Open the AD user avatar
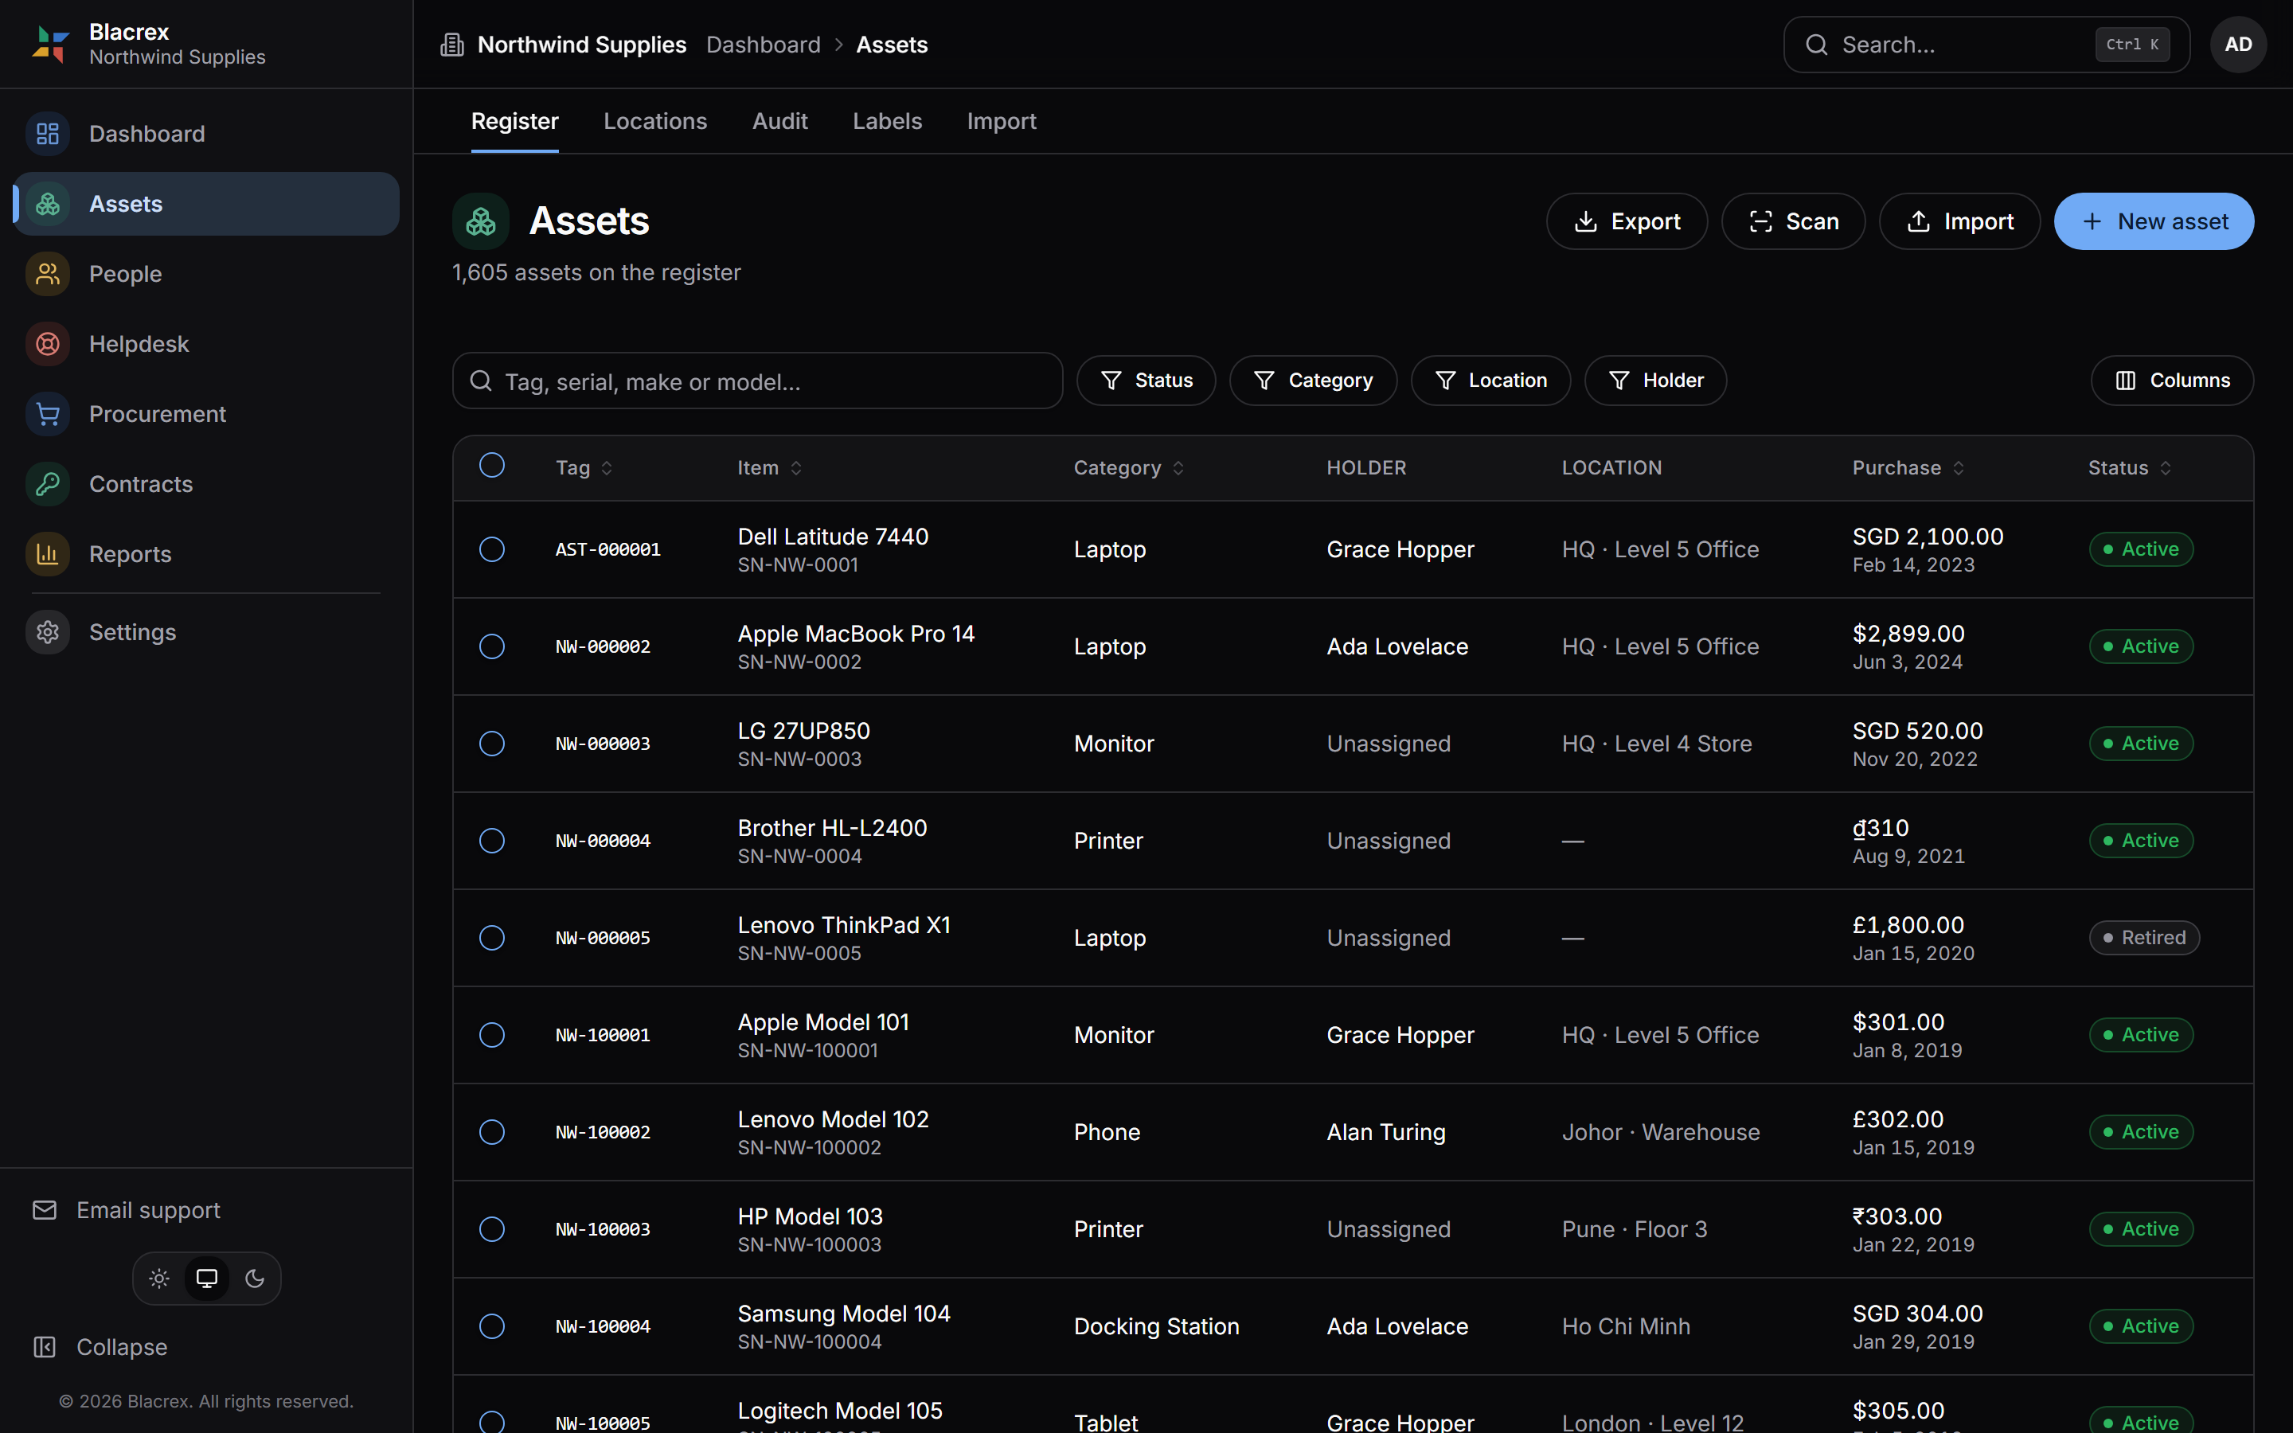Viewport: 2293px width, 1433px height. (2238, 45)
